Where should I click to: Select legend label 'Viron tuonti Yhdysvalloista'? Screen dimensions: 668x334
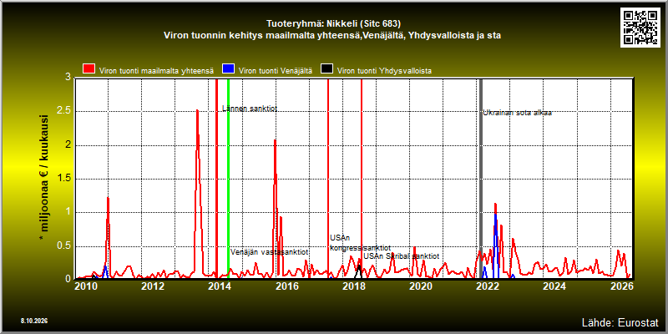(x=384, y=71)
